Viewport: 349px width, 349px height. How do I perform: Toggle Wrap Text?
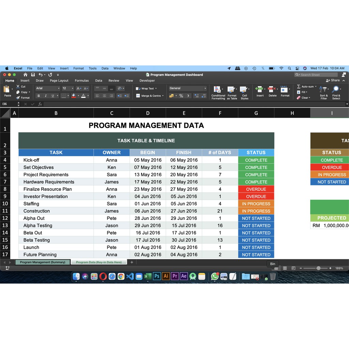tap(146, 88)
